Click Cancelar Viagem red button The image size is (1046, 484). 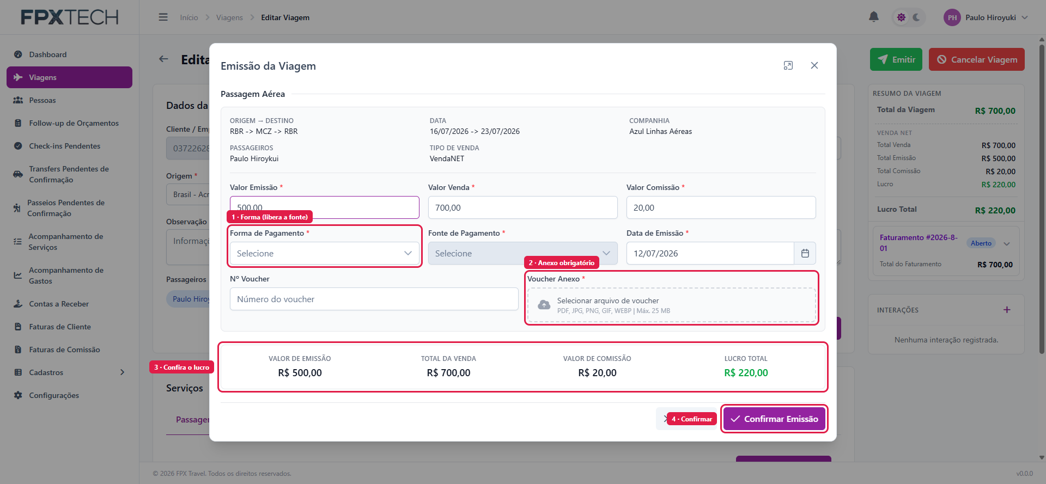(x=977, y=59)
